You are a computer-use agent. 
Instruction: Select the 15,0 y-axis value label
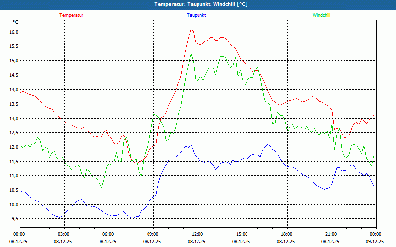click(13, 61)
